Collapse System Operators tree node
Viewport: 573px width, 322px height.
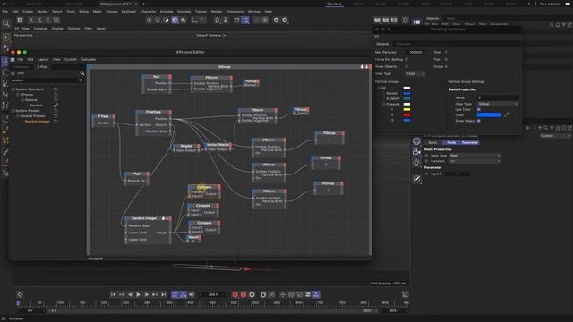[13, 89]
